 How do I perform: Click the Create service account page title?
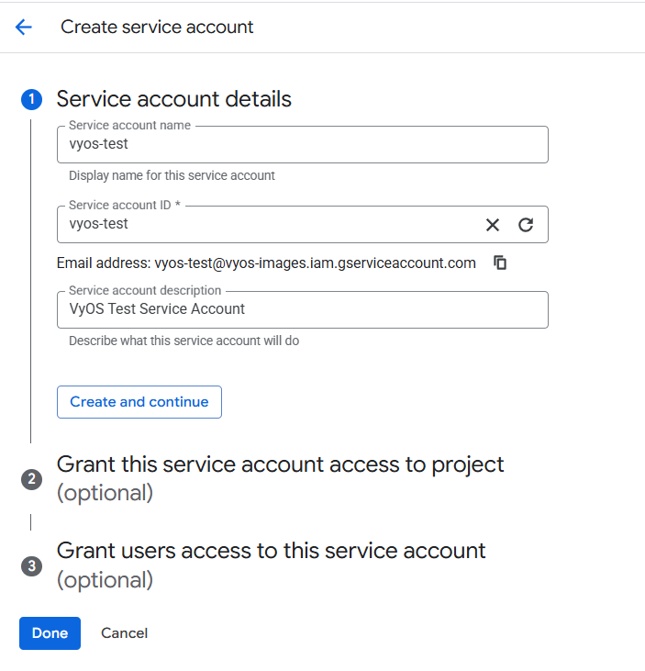157,28
